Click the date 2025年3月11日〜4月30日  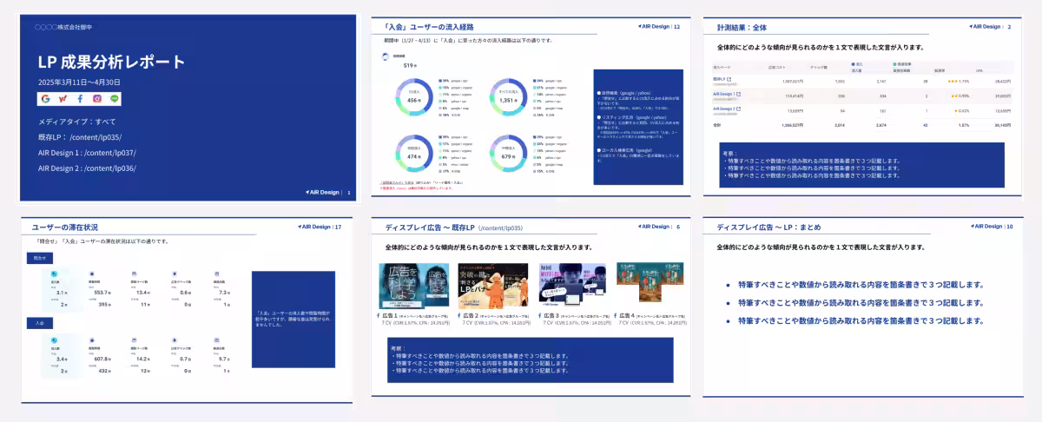(x=79, y=82)
